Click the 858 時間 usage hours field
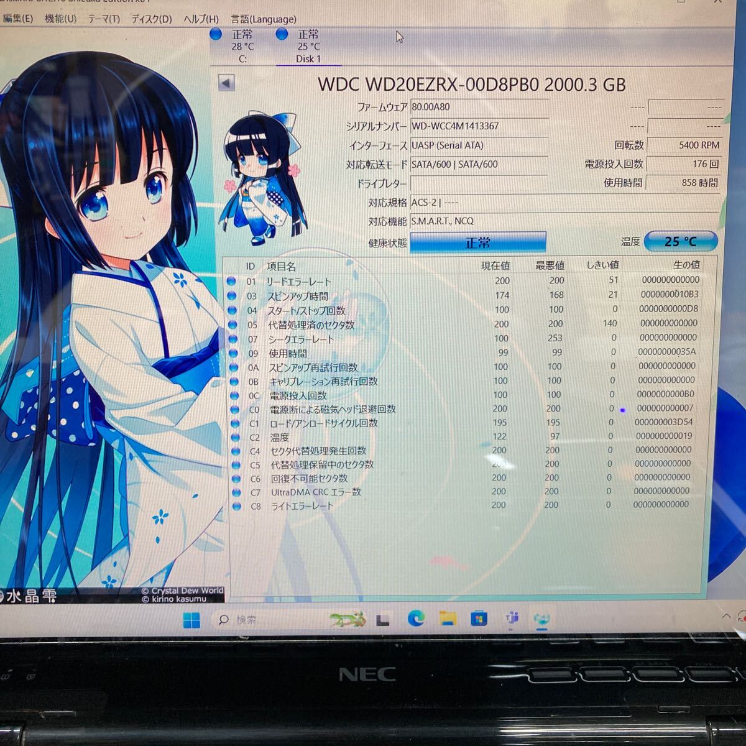Image resolution: width=746 pixels, height=746 pixels. pyautogui.click(x=683, y=183)
